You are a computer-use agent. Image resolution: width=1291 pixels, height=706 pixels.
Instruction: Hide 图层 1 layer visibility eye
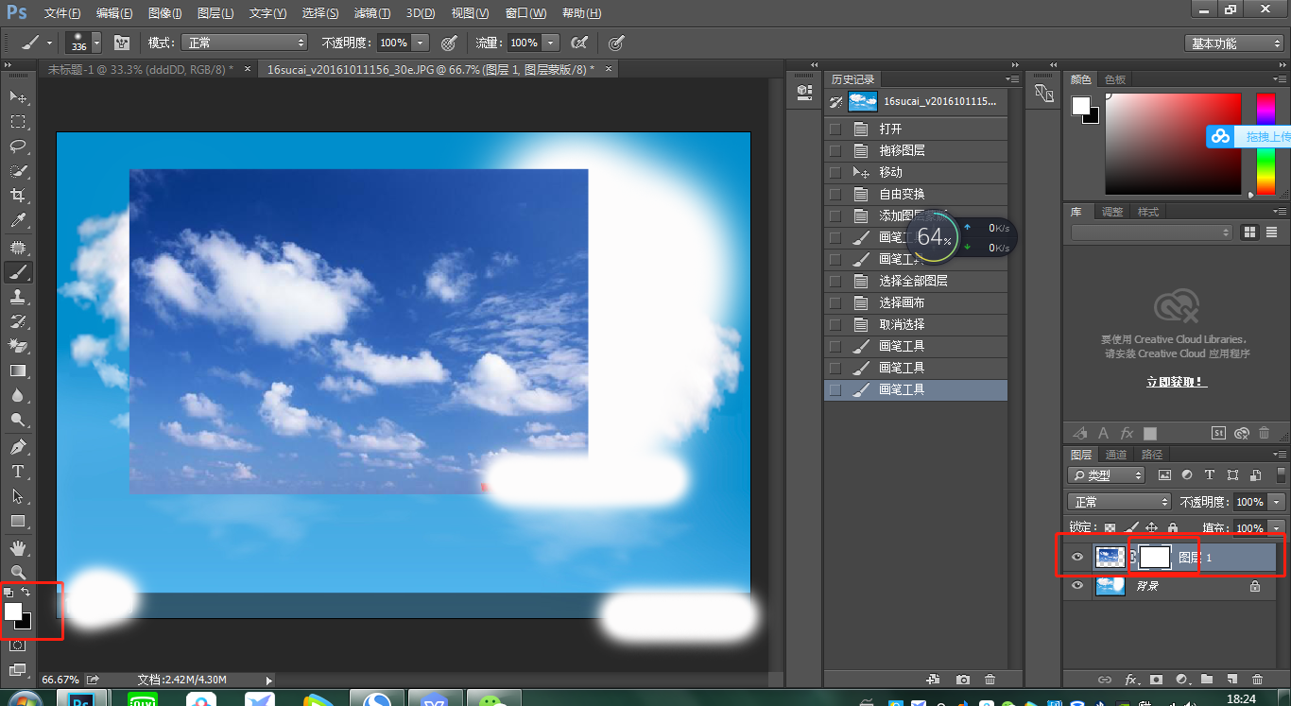coord(1076,558)
